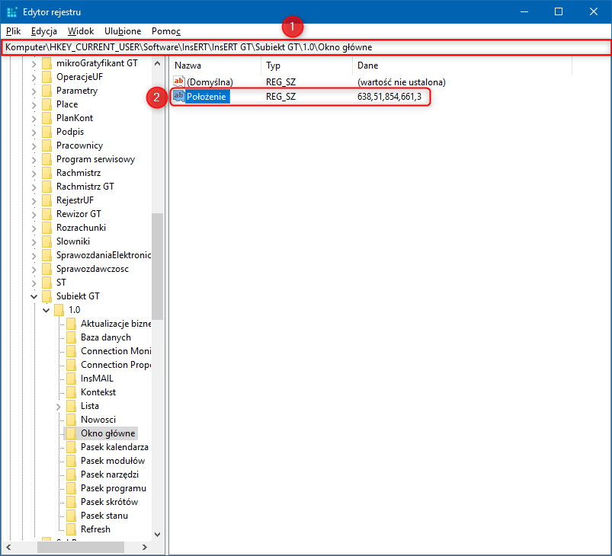Click the tree horizontal scroll right arrow
Screen dimensions: 612x556
tap(145, 547)
